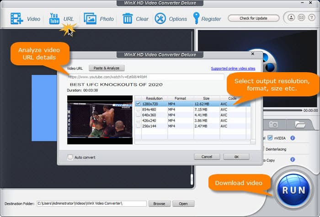Click OK in the URL dialog
This screenshot has height=217, width=320.
pyautogui.click(x=236, y=157)
